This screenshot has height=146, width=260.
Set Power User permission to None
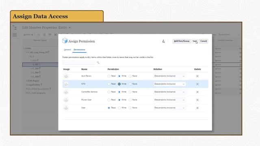pos(130,100)
